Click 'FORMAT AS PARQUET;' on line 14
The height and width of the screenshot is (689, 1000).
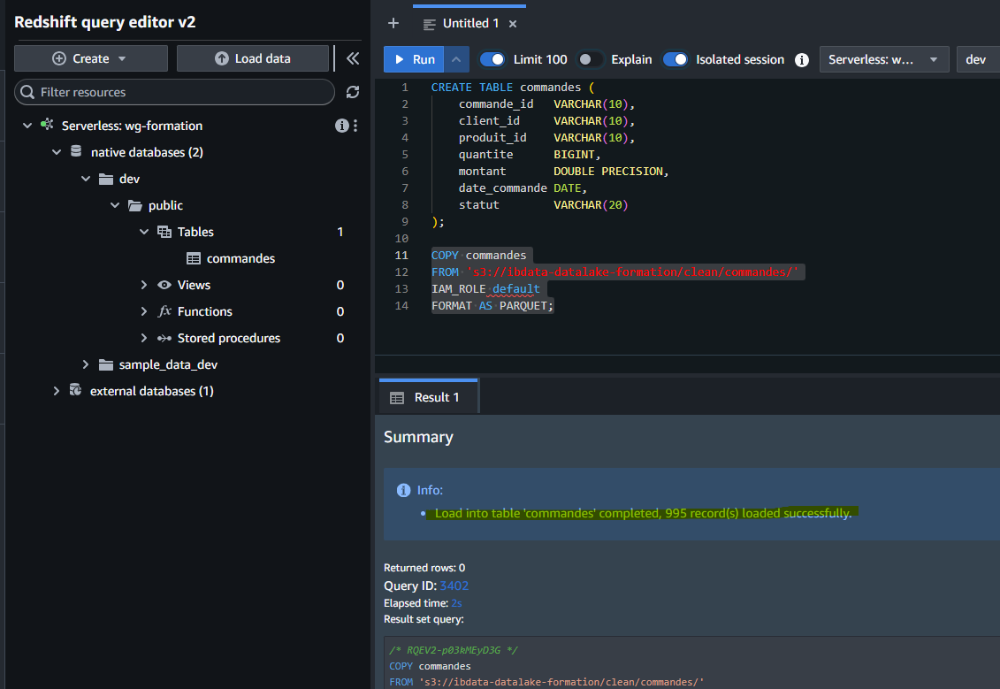pyautogui.click(x=492, y=306)
